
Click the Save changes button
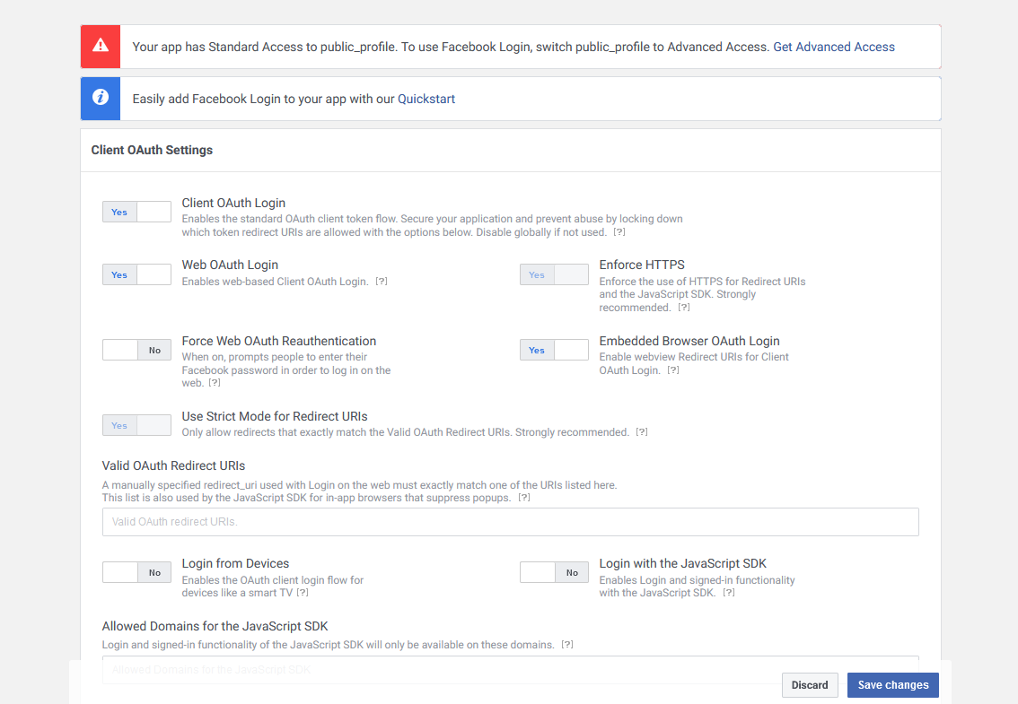(x=892, y=685)
